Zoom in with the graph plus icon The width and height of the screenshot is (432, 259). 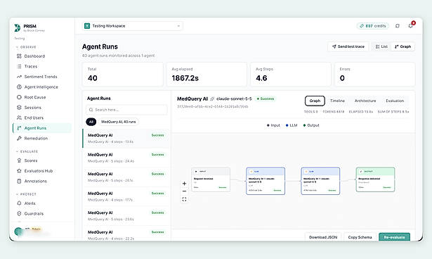[184, 184]
